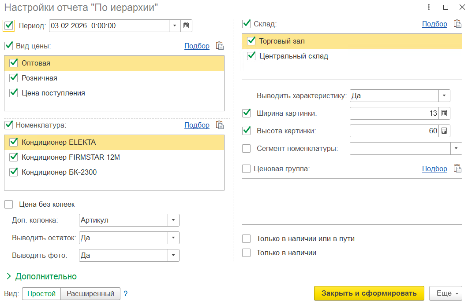Select the Розничная row text

39,78
